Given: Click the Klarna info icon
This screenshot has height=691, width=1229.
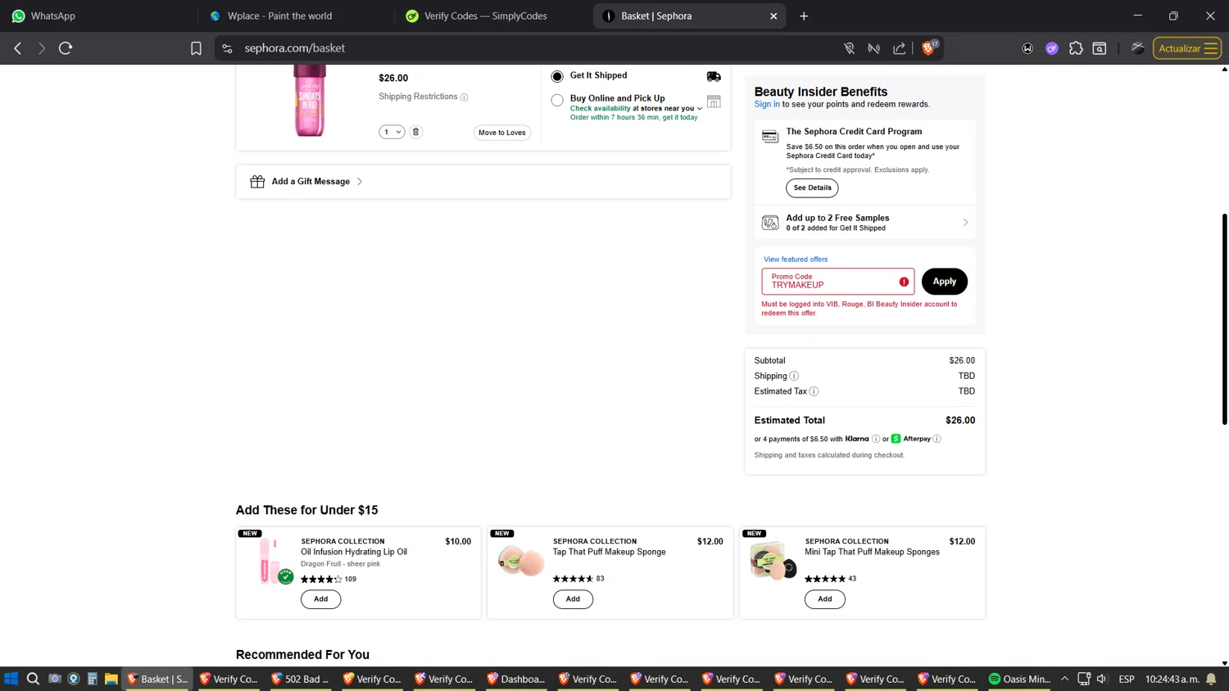Looking at the screenshot, I should [876, 439].
